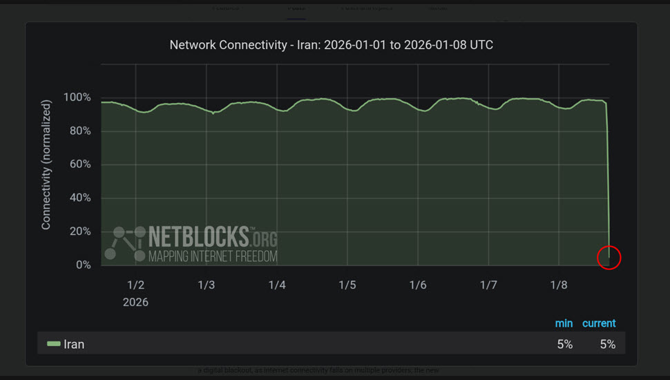
Task: Select the 1/8 date label on the x-axis
Action: point(559,285)
